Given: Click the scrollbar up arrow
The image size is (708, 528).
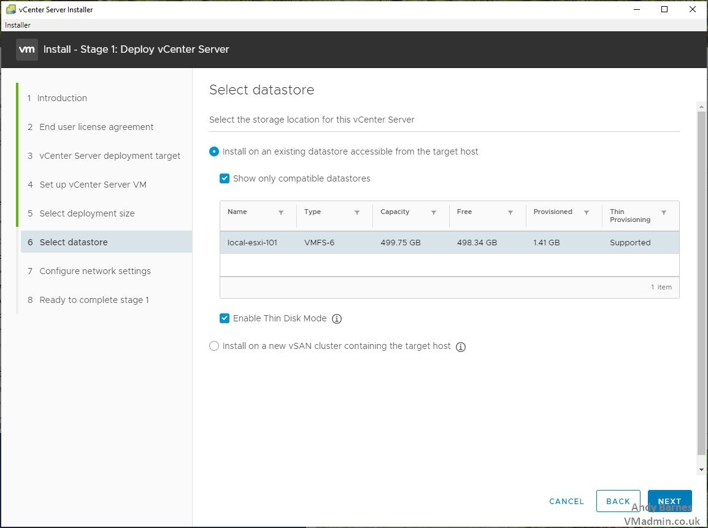Looking at the screenshot, I should point(701,107).
